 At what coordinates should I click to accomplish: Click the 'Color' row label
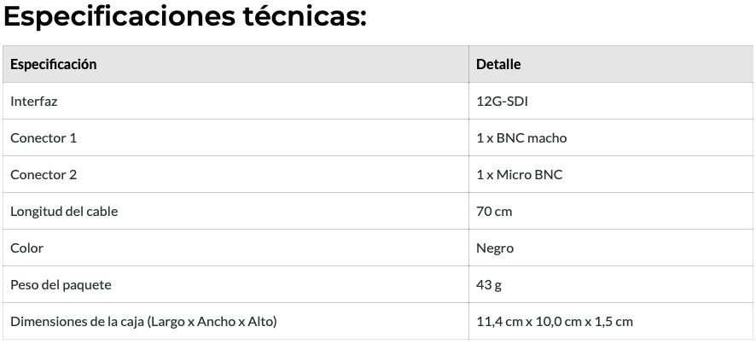pos(26,248)
